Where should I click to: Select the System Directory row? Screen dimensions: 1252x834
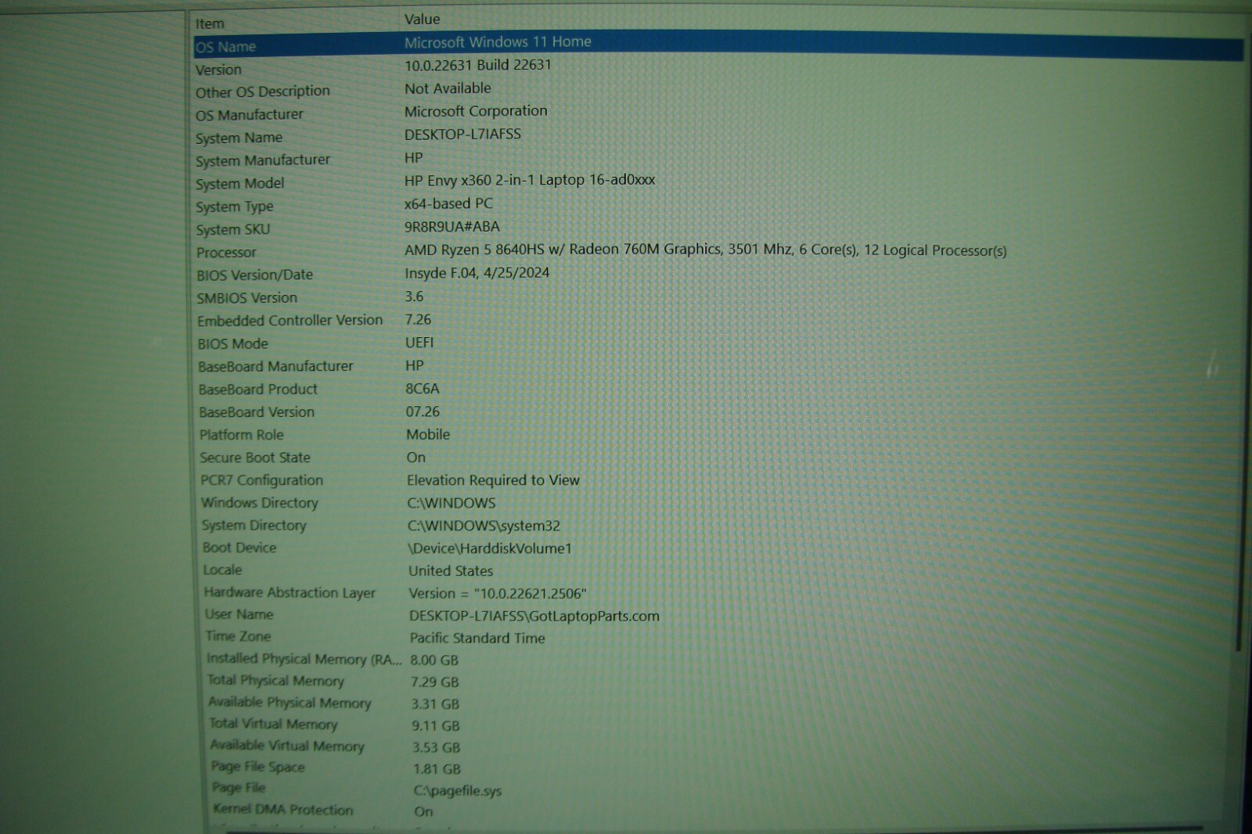coord(718,525)
